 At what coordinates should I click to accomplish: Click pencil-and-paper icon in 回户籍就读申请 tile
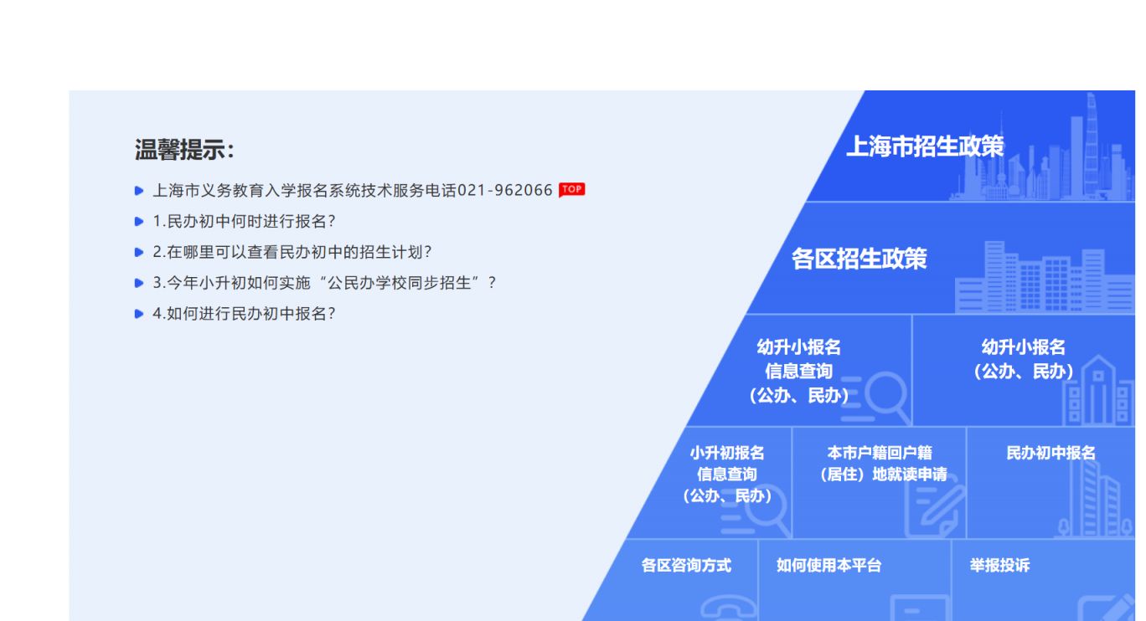tap(935, 506)
